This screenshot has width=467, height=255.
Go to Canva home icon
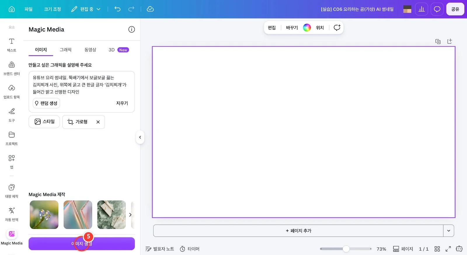click(12, 9)
